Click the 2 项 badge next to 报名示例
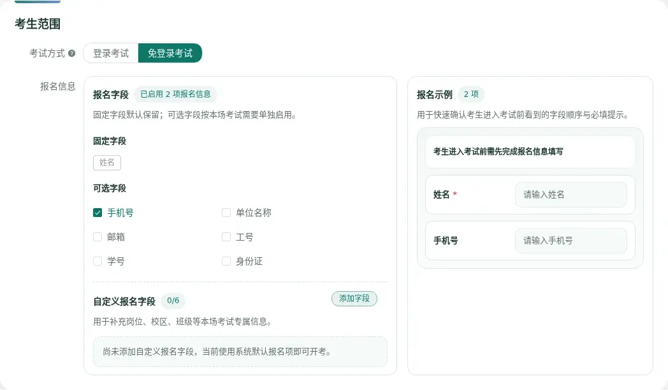The image size is (668, 390). tap(471, 94)
